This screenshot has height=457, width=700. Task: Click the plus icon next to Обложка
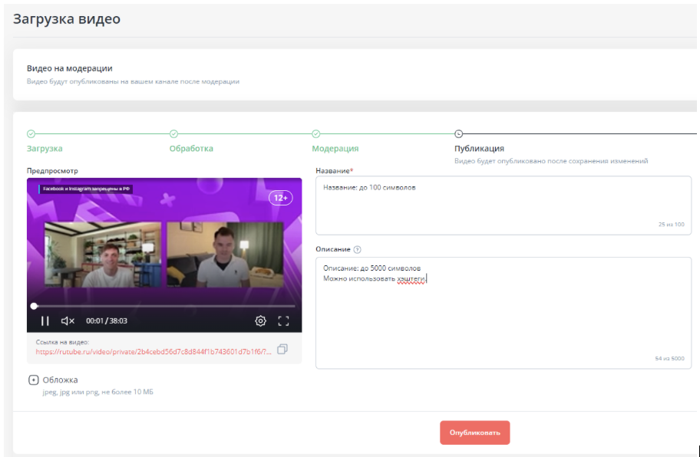click(x=34, y=380)
